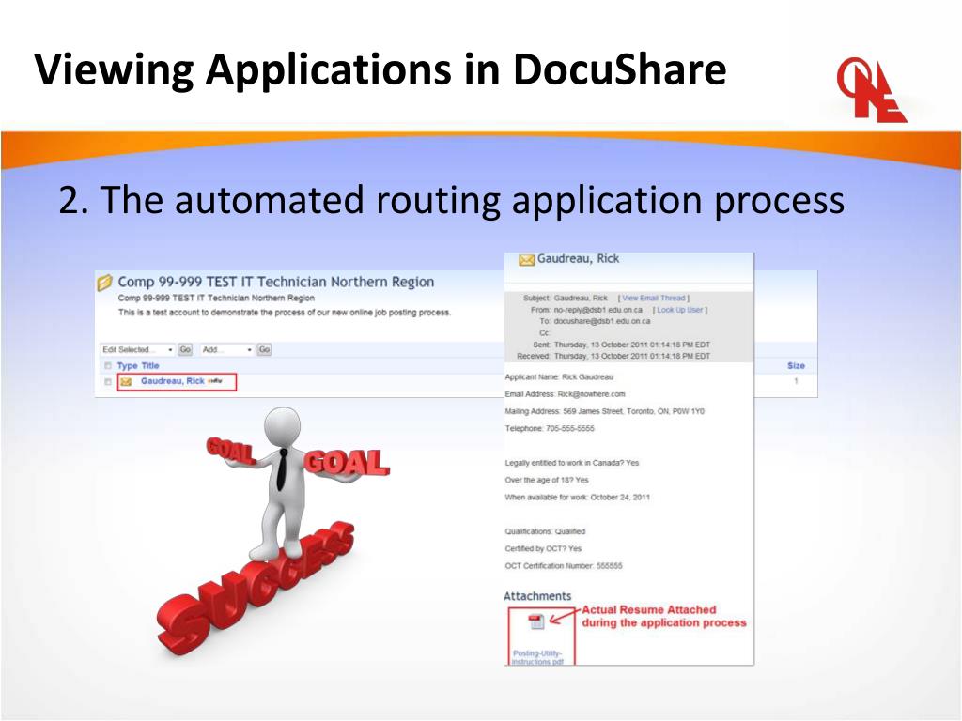
Task: Click the mail icon in Gaudreau, Rick row
Action: coord(127,382)
